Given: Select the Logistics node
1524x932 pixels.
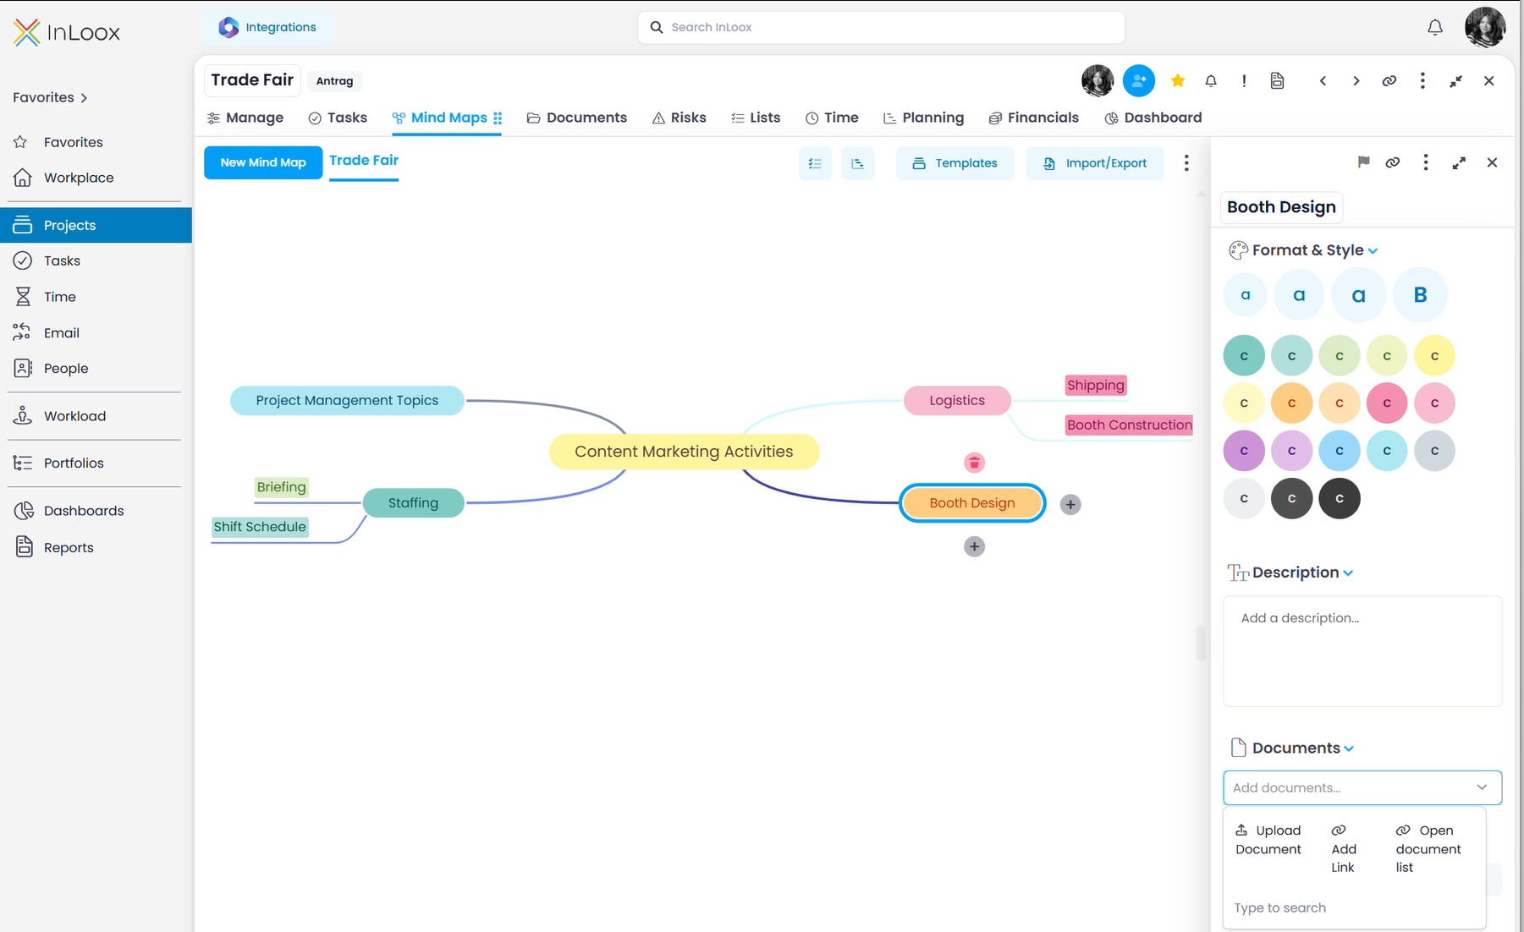Looking at the screenshot, I should 957,401.
